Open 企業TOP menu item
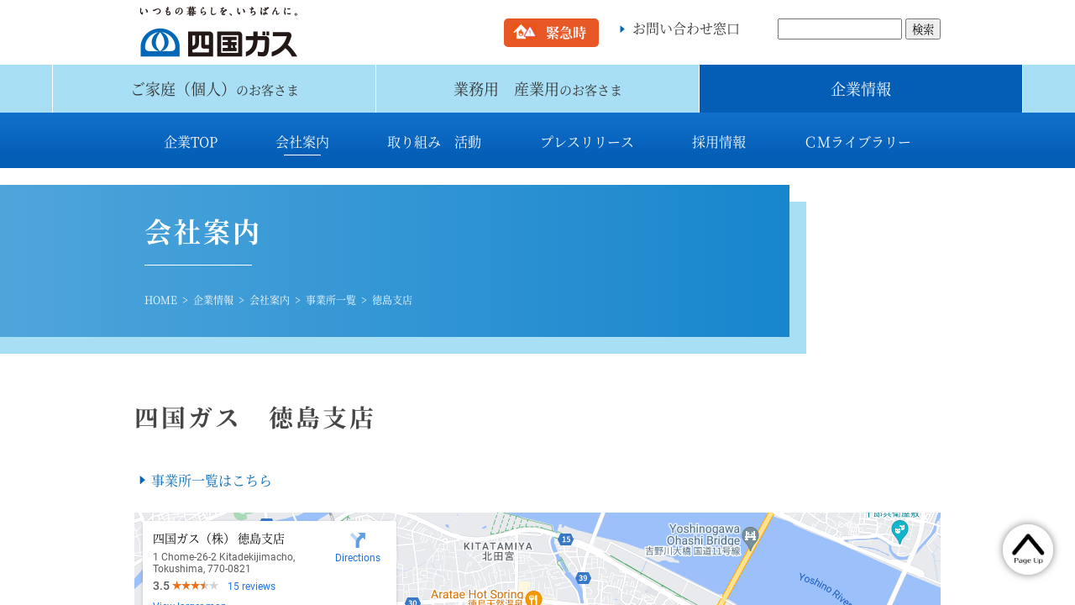Viewport: 1075px width, 605px height. [191, 142]
